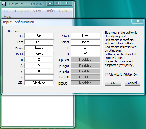Select the Start field showing Enter

pyautogui.click(x=85, y=36)
